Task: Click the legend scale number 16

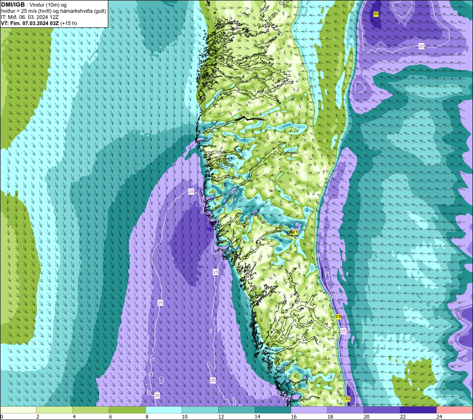Action: [x=294, y=417]
